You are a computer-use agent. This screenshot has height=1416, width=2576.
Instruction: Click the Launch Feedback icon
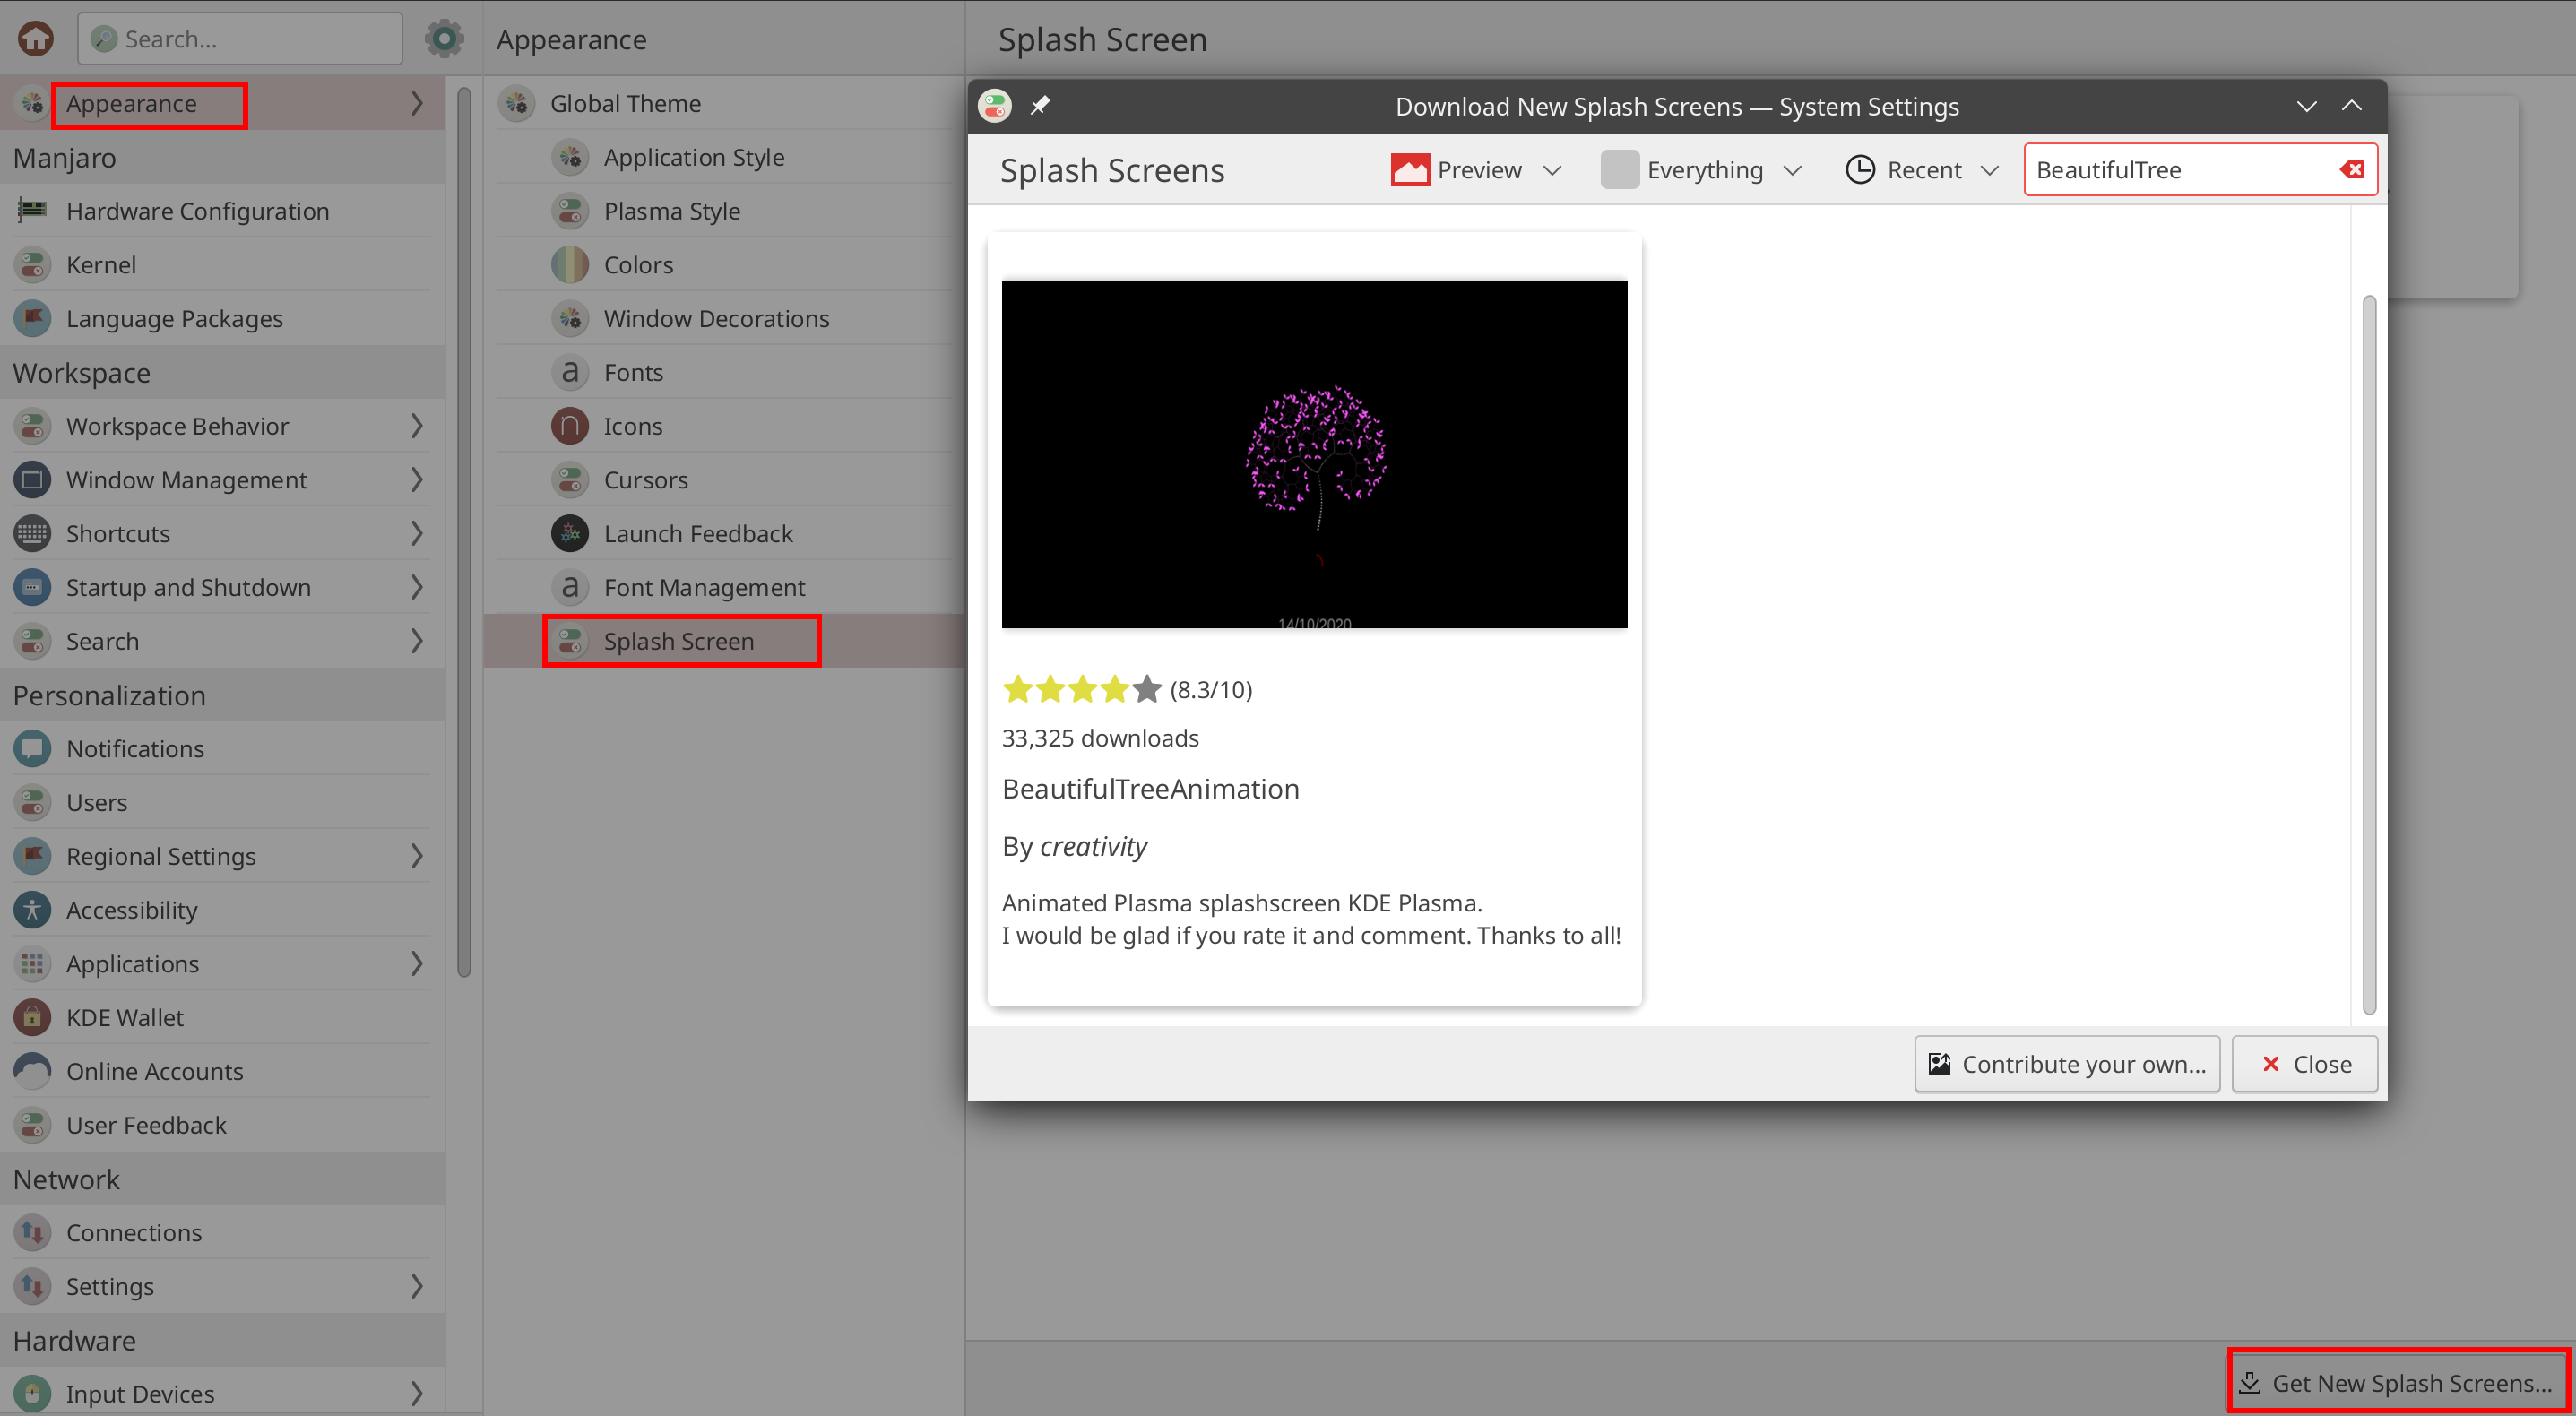(x=569, y=533)
